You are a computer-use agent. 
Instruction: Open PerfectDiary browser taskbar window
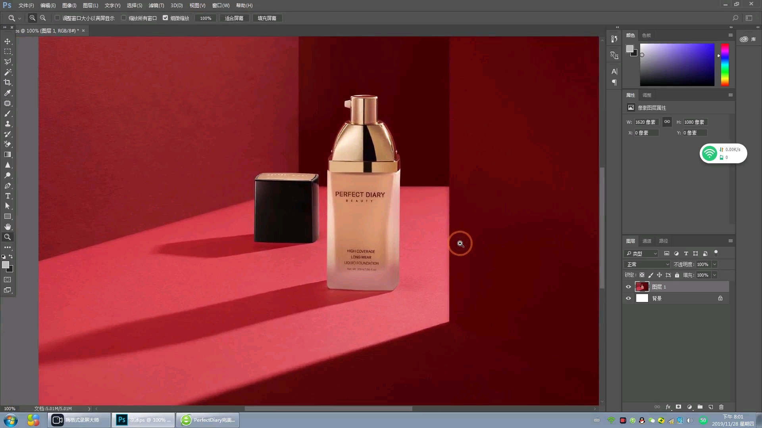click(x=208, y=420)
